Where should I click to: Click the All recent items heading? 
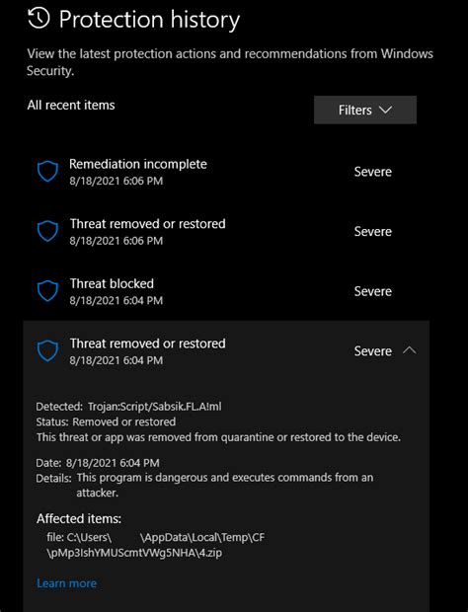71,105
